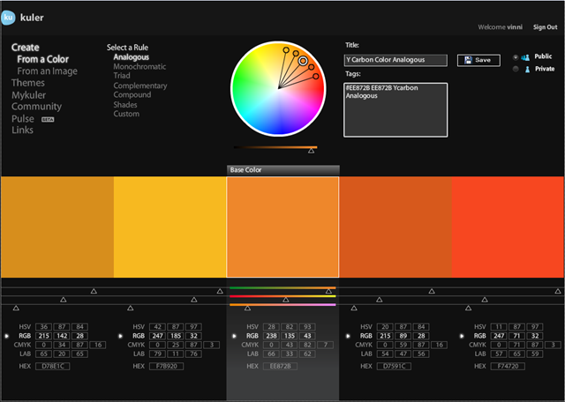Click the Base Color label tab
Image resolution: width=565 pixels, height=402 pixels.
(x=283, y=170)
